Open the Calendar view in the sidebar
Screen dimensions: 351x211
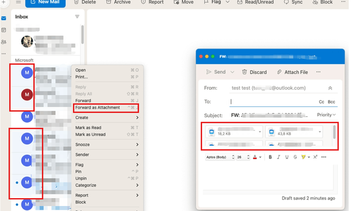pyautogui.click(x=4, y=30)
